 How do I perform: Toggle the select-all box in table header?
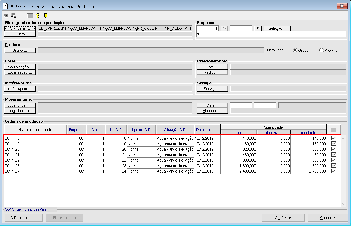pos(334,130)
